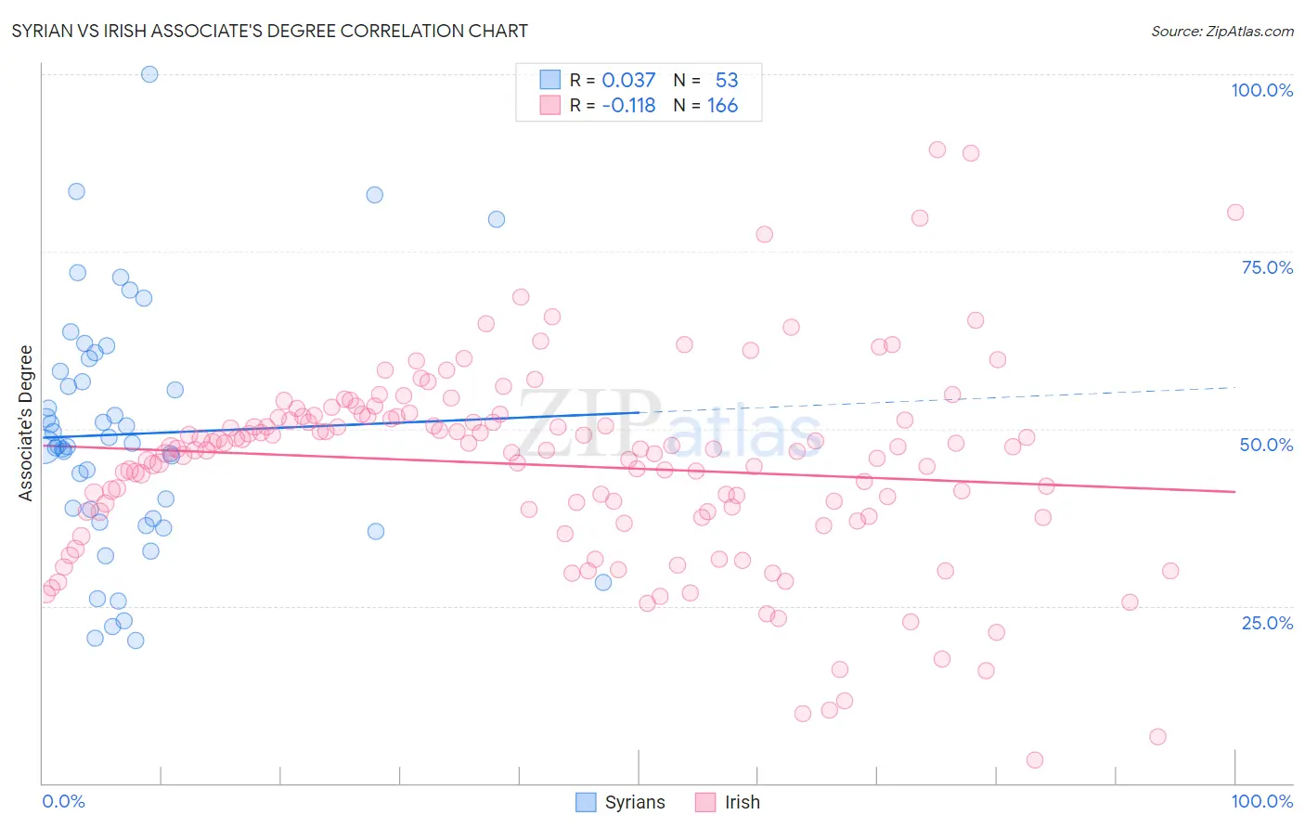Click the 100.0% x-axis label
The image size is (1305, 828).
[x=1261, y=801]
